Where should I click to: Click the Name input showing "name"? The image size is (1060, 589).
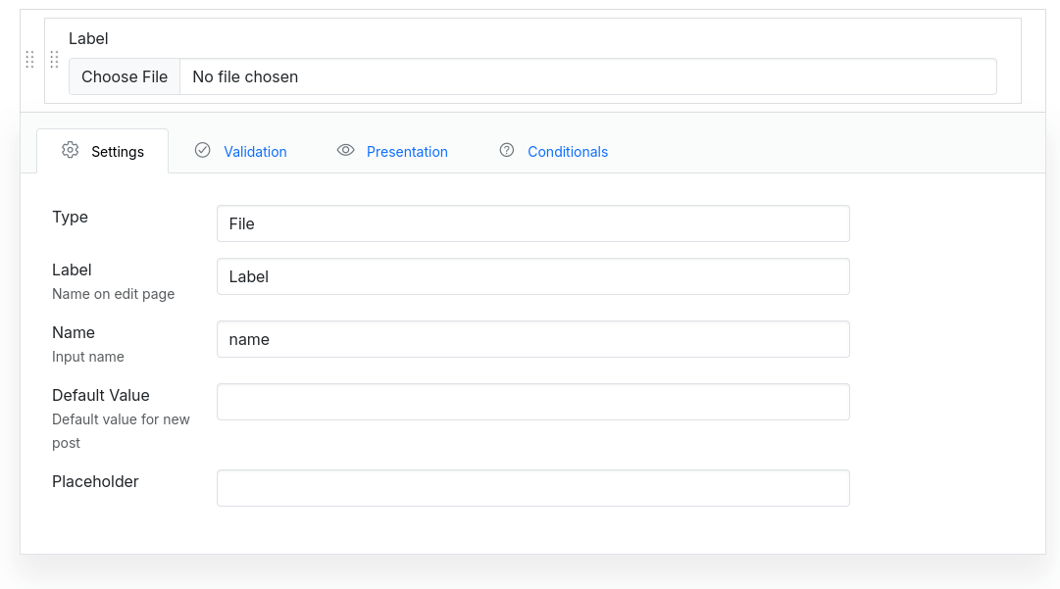click(532, 339)
